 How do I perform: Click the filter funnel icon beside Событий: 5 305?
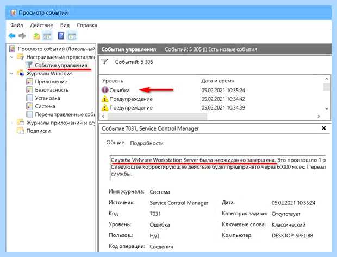point(105,62)
